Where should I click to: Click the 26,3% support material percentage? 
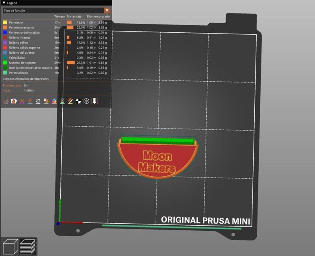click(81, 63)
